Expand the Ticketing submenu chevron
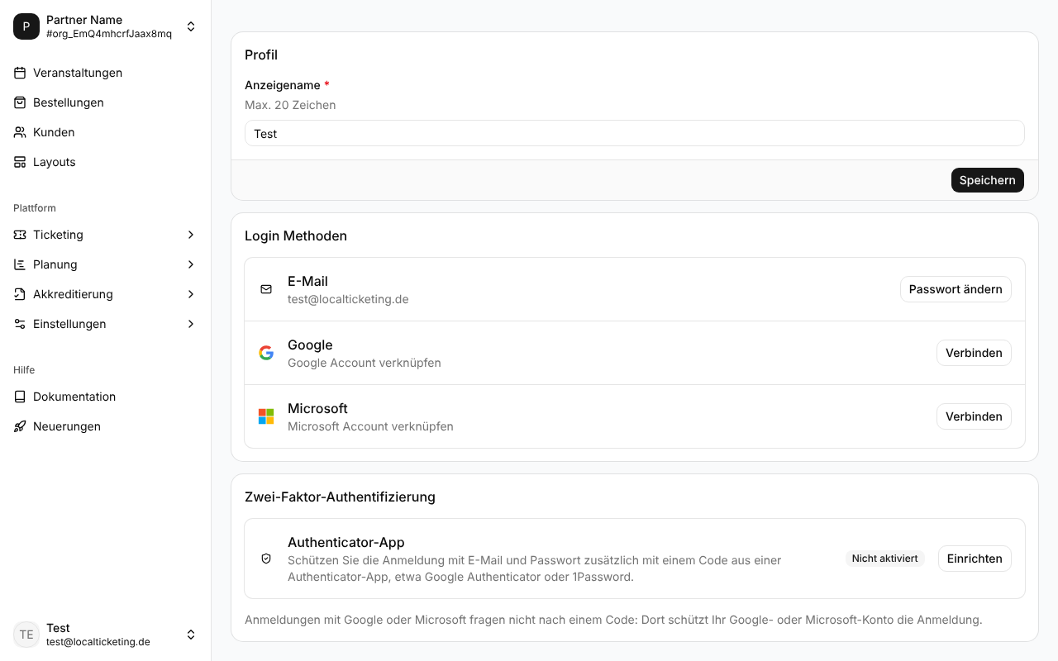This screenshot has height=661, width=1058. pos(191,235)
